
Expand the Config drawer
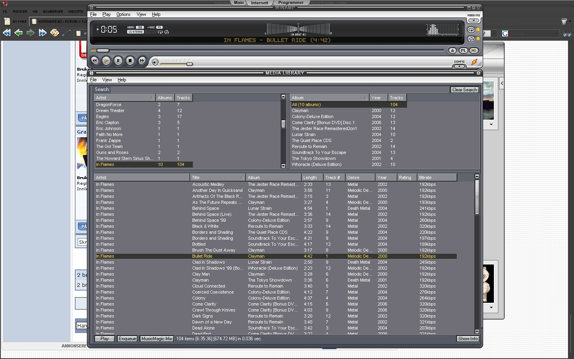tap(459, 66)
